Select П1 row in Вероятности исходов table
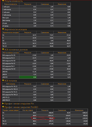 pyautogui.click(x=36, y=35)
